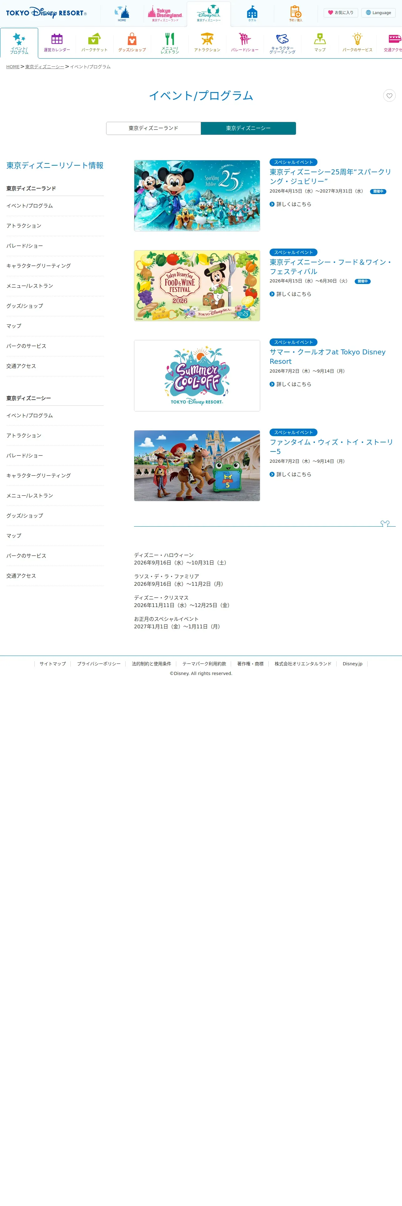Viewport: 402px width, 1206px height.
Task: Click 詳しくはこちら under the 25th anniversary event
Action: coord(291,204)
